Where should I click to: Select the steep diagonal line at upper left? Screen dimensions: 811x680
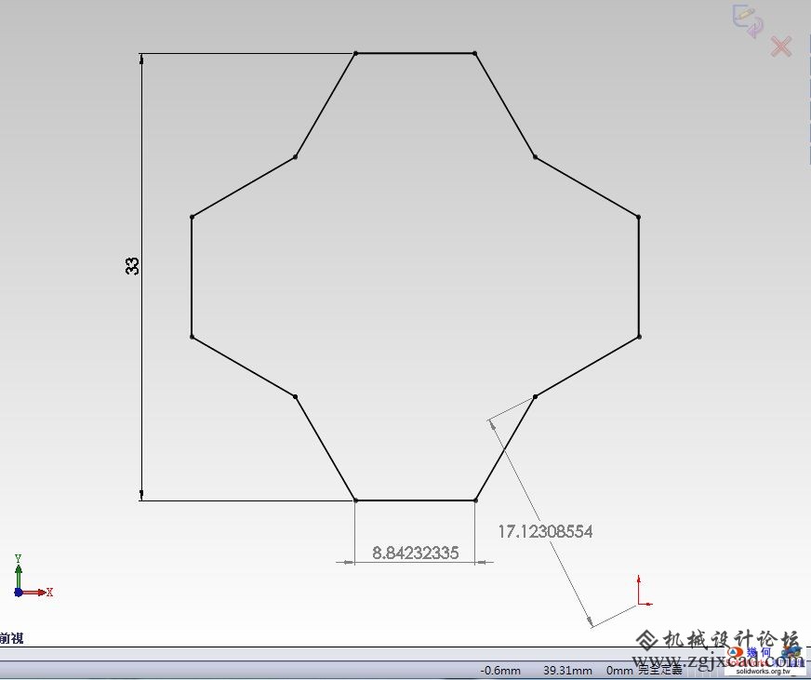pos(326,104)
